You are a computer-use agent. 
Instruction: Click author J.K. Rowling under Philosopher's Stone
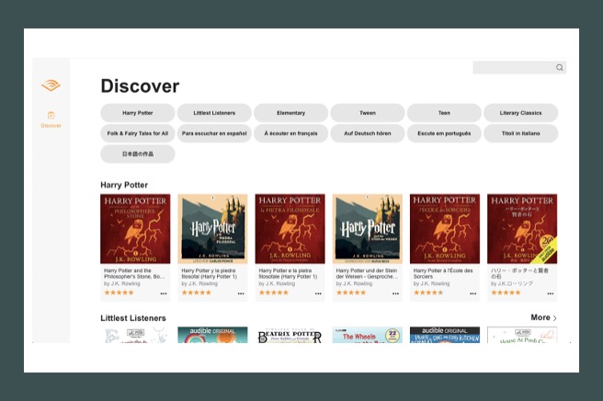click(x=122, y=283)
